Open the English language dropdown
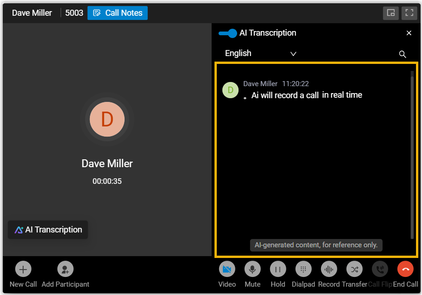The image size is (422, 295). coord(238,53)
